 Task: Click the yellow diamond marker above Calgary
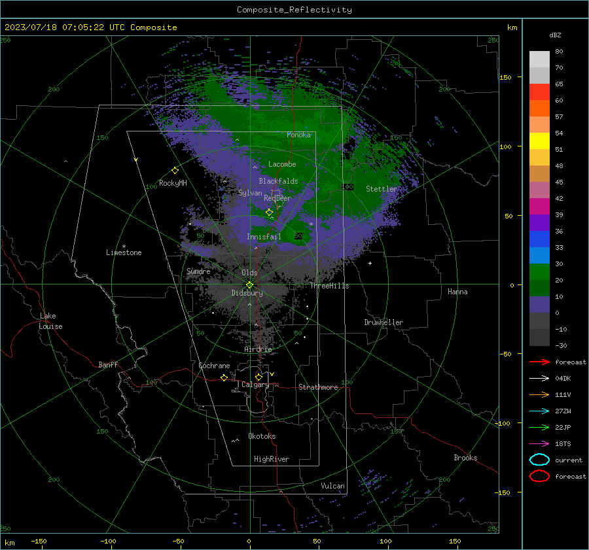coord(259,377)
